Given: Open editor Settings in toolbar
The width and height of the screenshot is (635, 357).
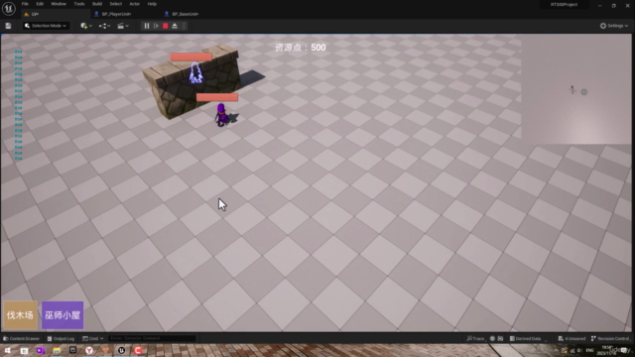Looking at the screenshot, I should (614, 26).
